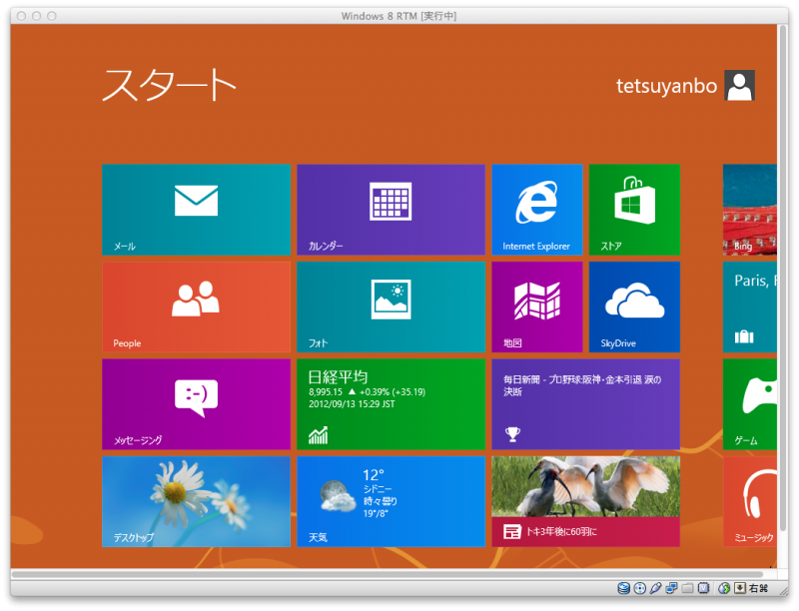This screenshot has height=611, width=799.
Task: Open the デスクトップ (Desktop) tile
Action: pos(196,501)
